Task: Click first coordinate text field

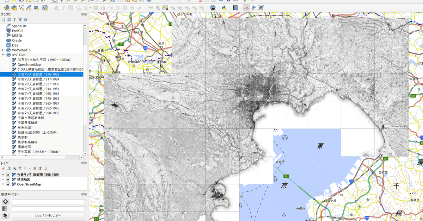Action: point(48,202)
